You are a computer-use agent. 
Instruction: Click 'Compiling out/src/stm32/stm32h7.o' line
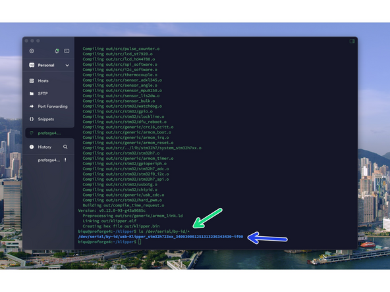121,153
